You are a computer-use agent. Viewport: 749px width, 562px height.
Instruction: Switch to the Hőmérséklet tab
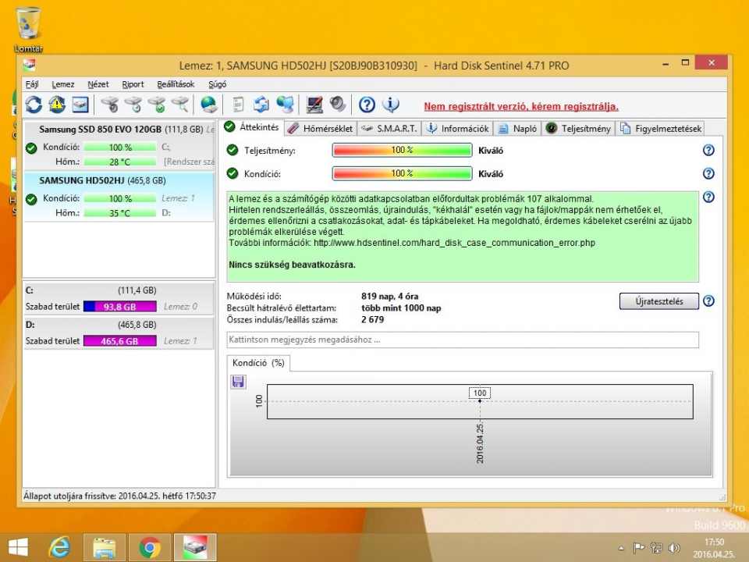[x=321, y=129]
